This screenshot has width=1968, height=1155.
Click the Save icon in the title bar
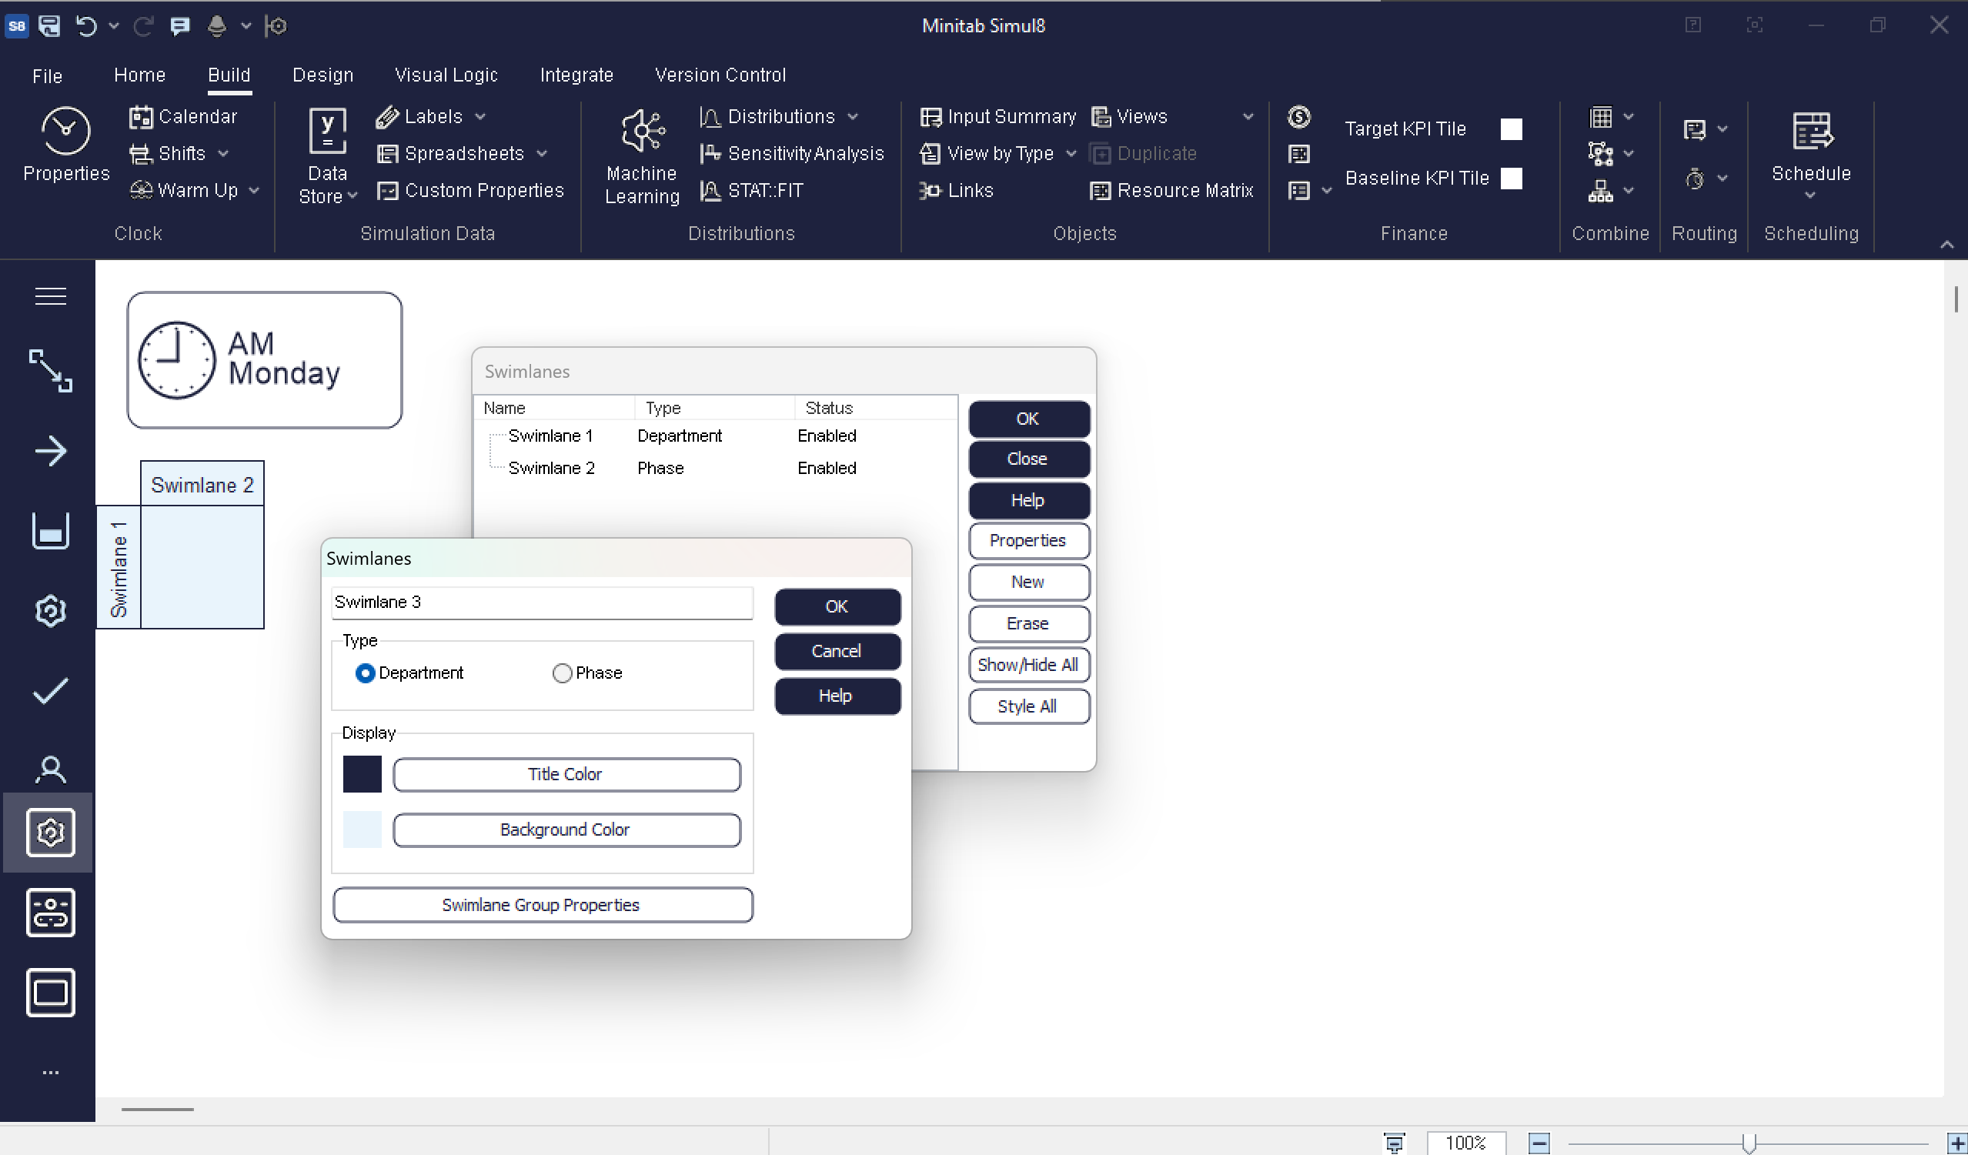(x=49, y=25)
